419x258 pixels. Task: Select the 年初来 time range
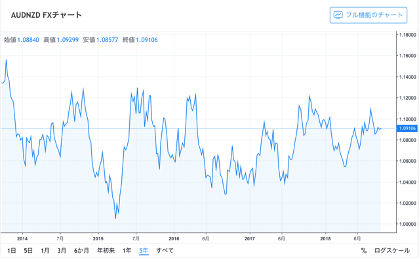click(x=106, y=251)
